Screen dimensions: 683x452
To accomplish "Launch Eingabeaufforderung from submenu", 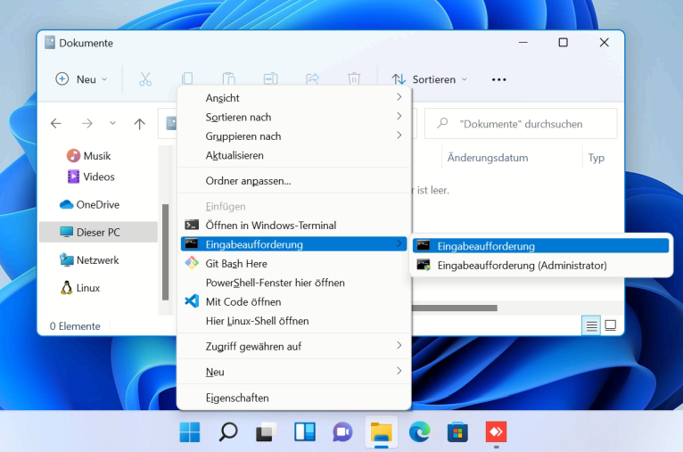I will click(x=540, y=246).
